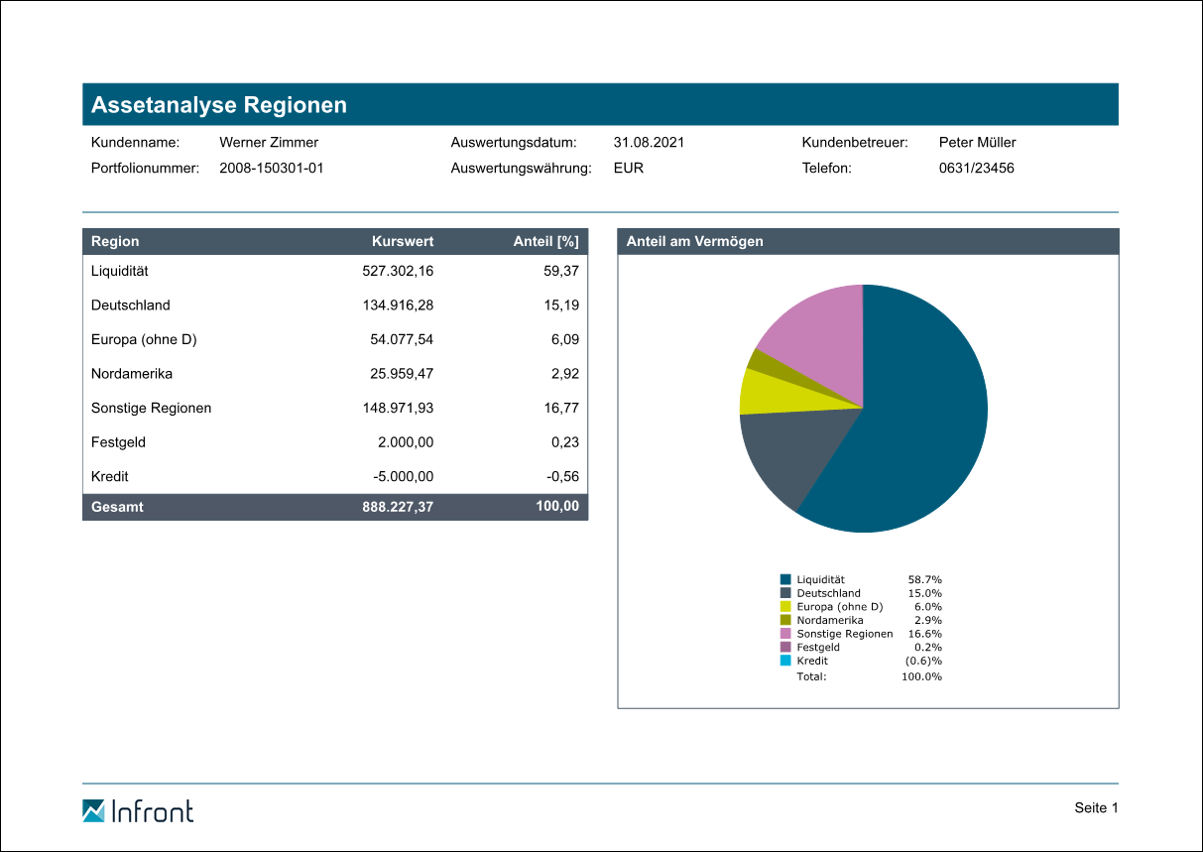This screenshot has height=852, width=1203.
Task: Click the Festgeld legend color swatch
Action: (785, 647)
